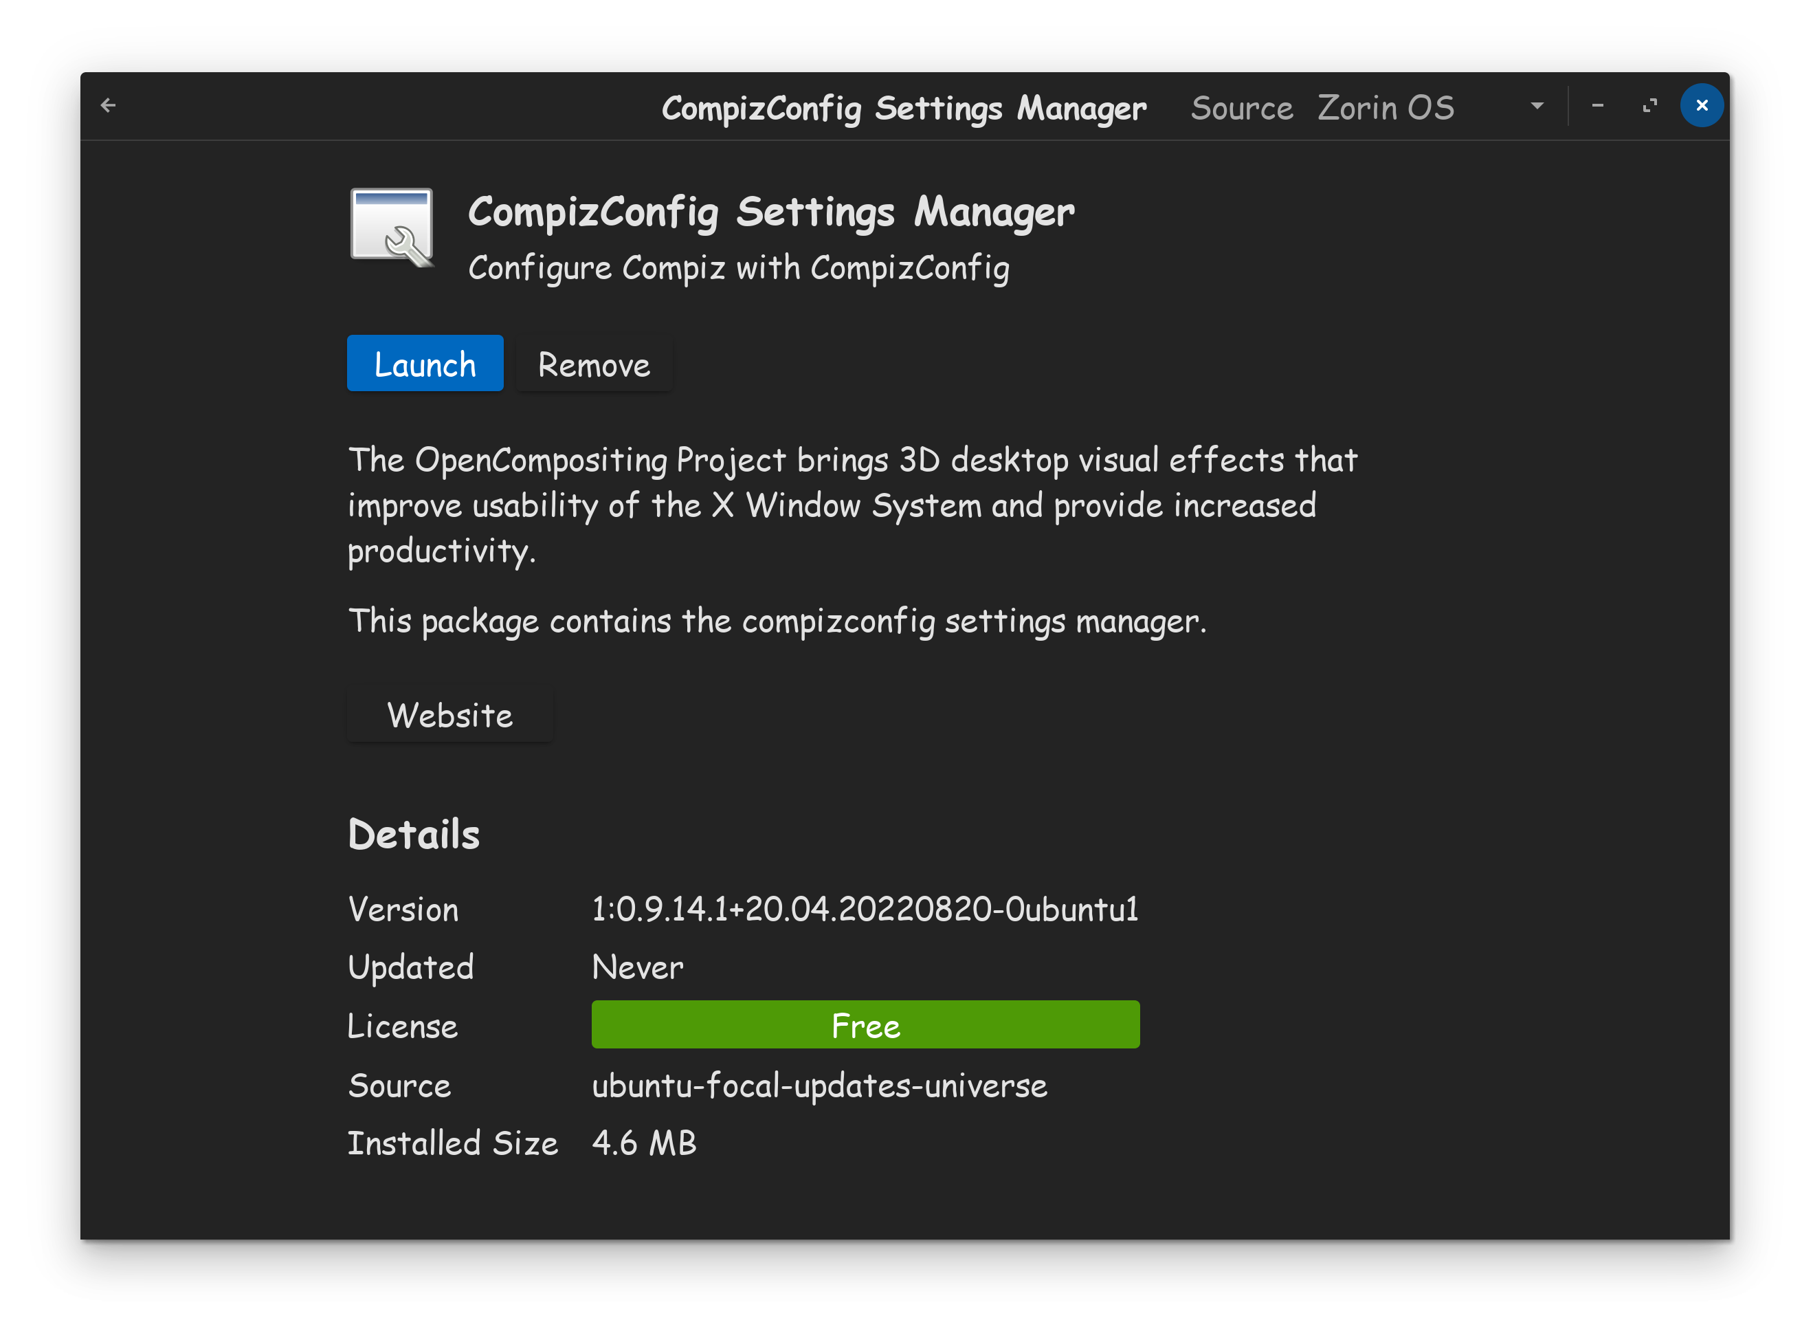Click the Updated value Never
The width and height of the screenshot is (1813, 1331).
point(638,967)
